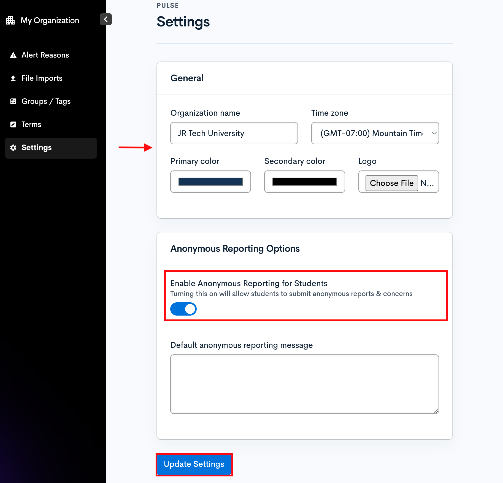503x483 pixels.
Task: Click the My Organization building icon
Action: point(10,20)
